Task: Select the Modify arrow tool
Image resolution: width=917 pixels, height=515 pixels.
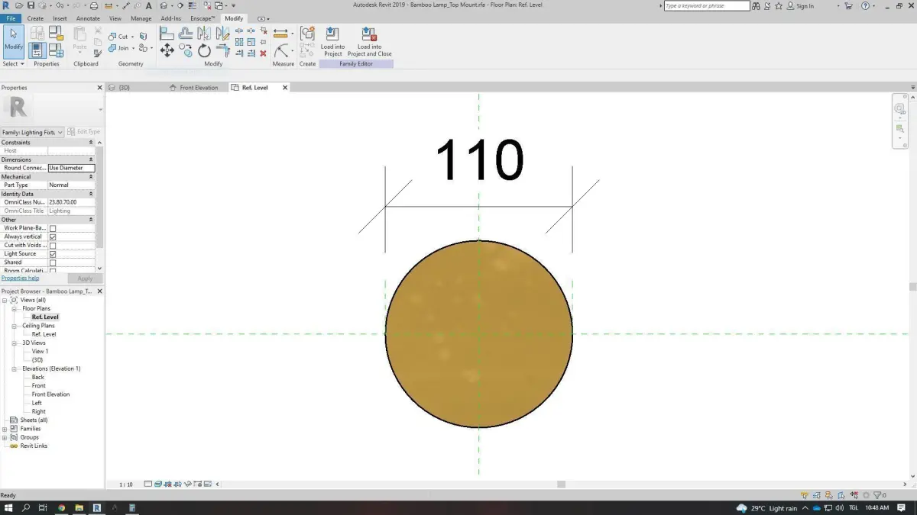Action: tap(14, 41)
